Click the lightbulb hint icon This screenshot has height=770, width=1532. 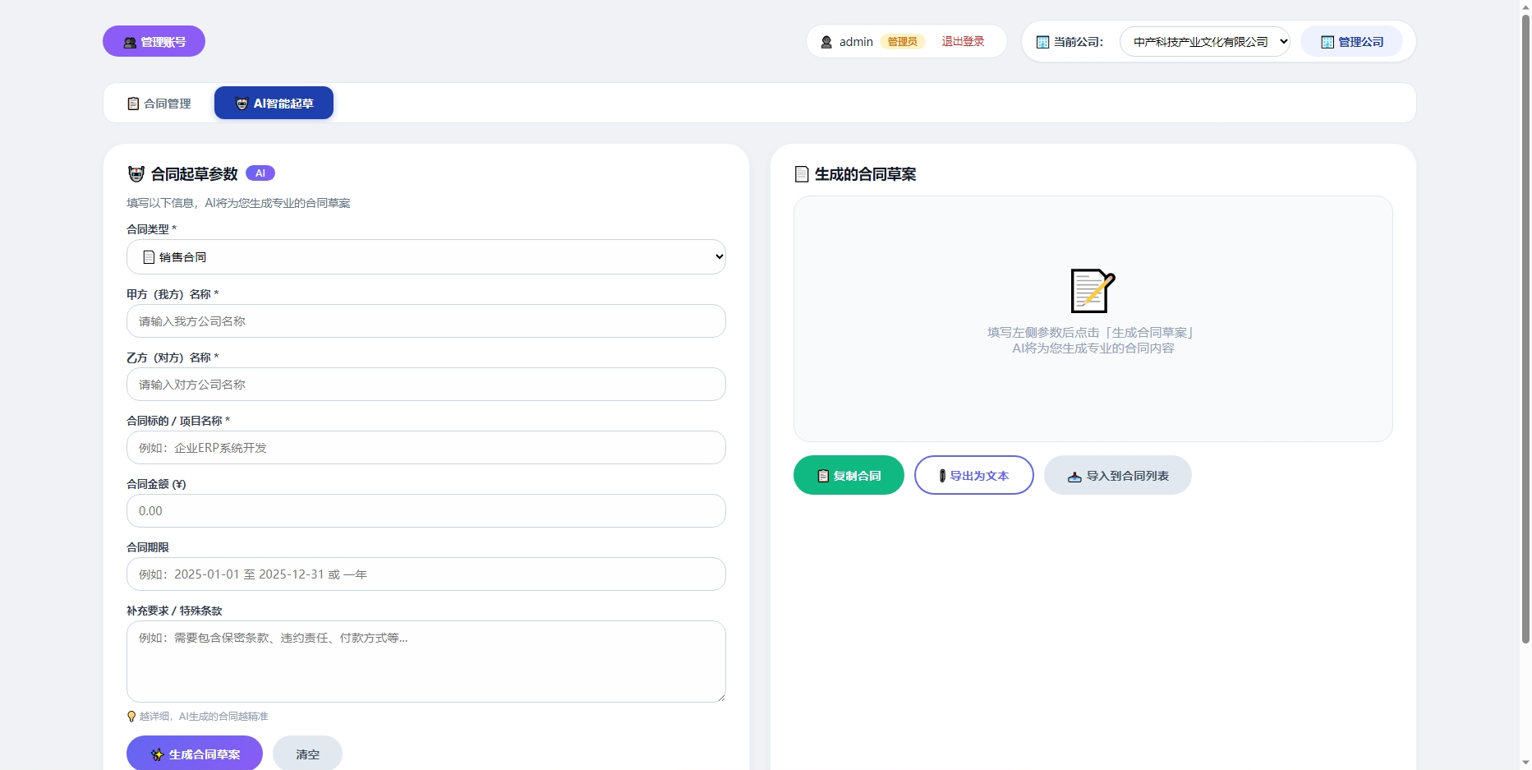[x=131, y=717]
